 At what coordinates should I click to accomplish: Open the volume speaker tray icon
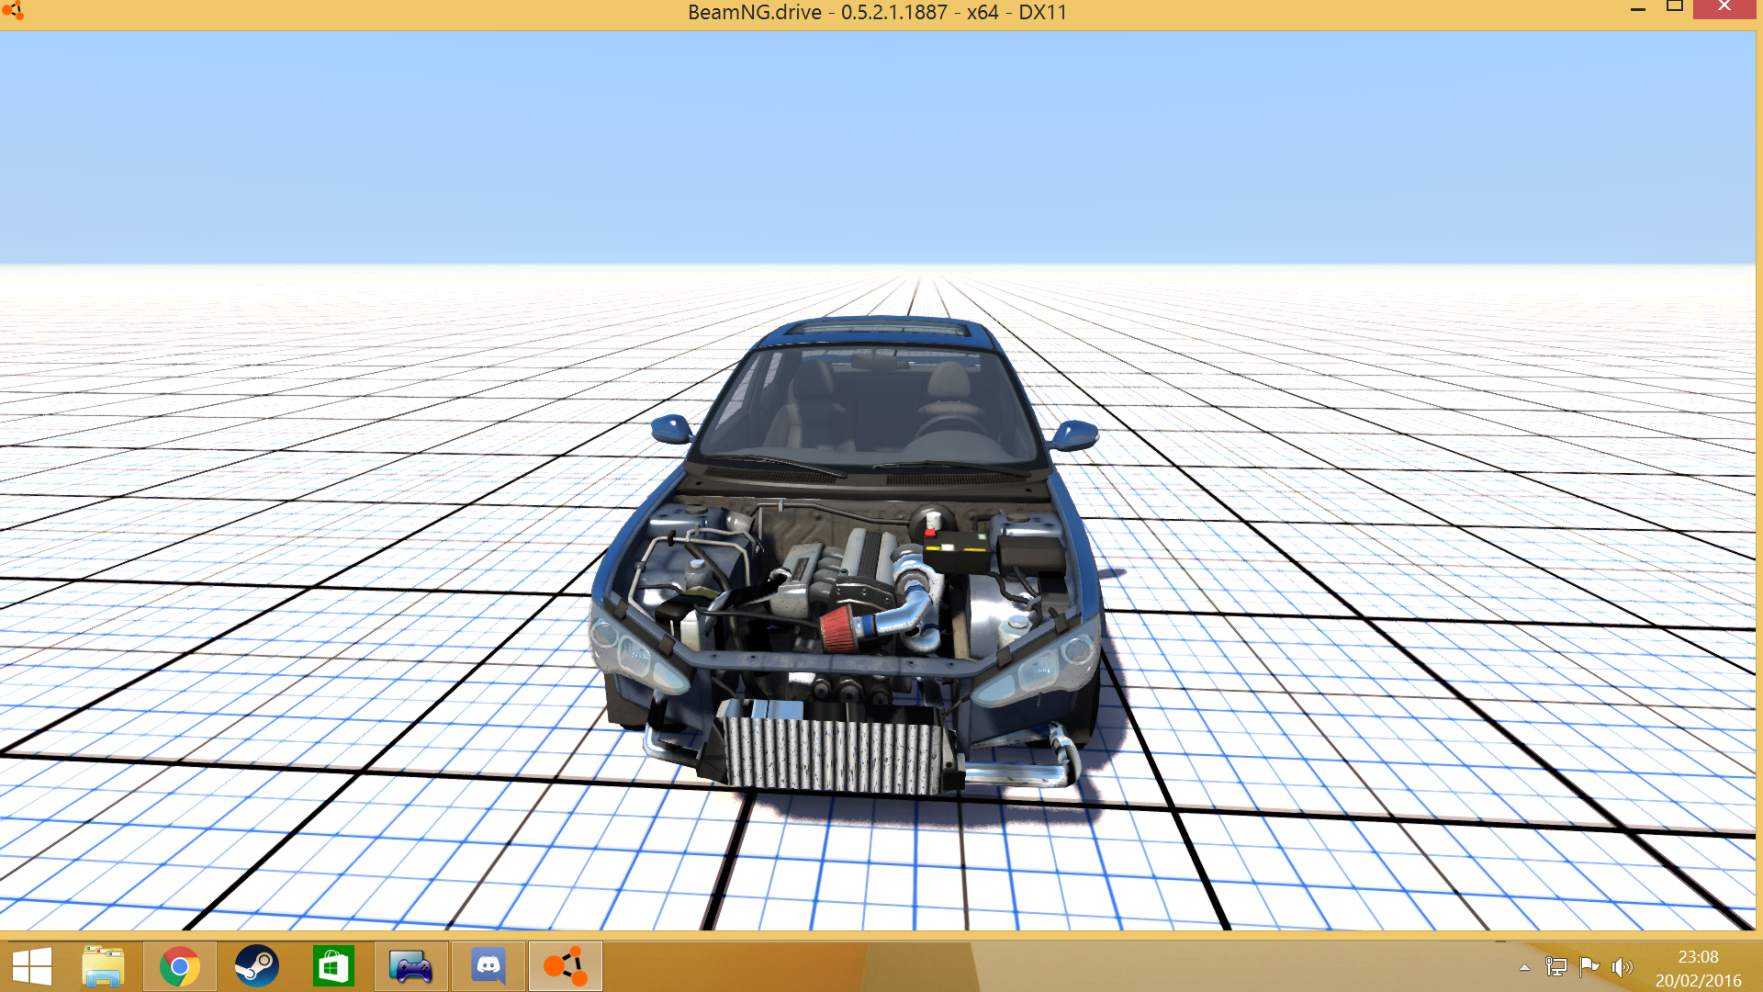click(x=1623, y=967)
